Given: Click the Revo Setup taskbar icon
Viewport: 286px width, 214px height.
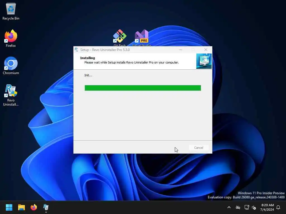Looking at the screenshot, I should (x=46, y=207).
